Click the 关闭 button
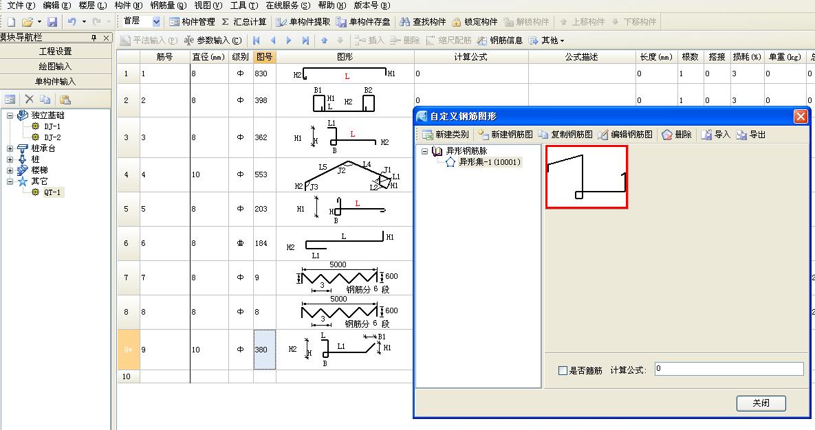This screenshot has width=815, height=430. tap(761, 403)
